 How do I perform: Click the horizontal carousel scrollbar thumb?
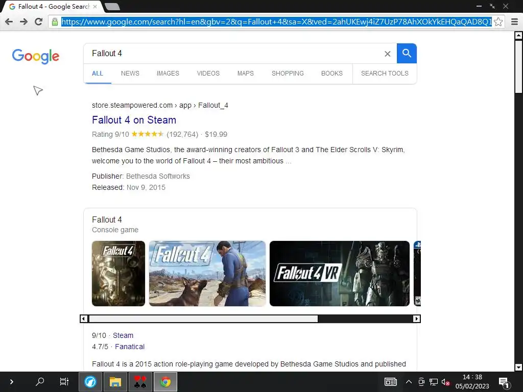203,318
